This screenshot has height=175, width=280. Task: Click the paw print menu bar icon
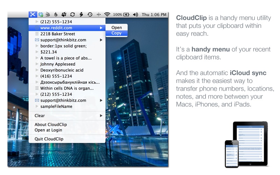click(x=64, y=14)
